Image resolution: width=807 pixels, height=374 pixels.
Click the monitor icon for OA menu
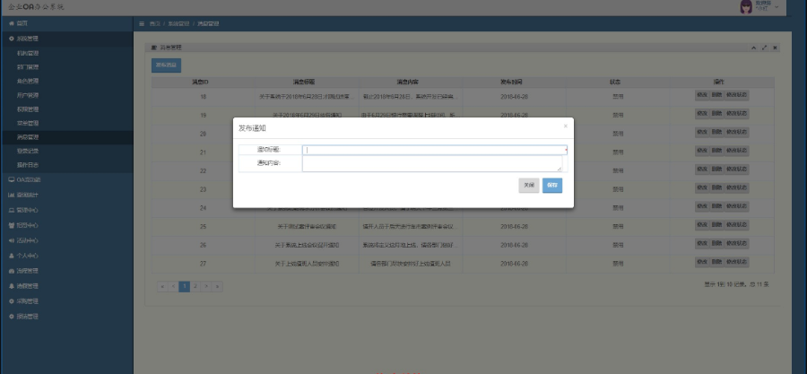pyautogui.click(x=12, y=179)
